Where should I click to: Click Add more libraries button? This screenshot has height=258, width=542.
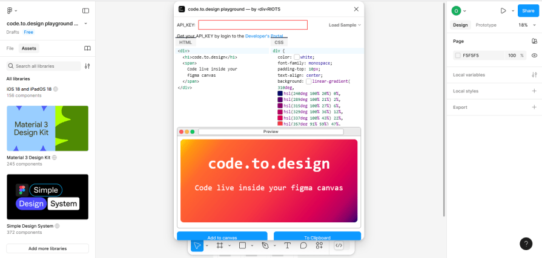(x=48, y=248)
